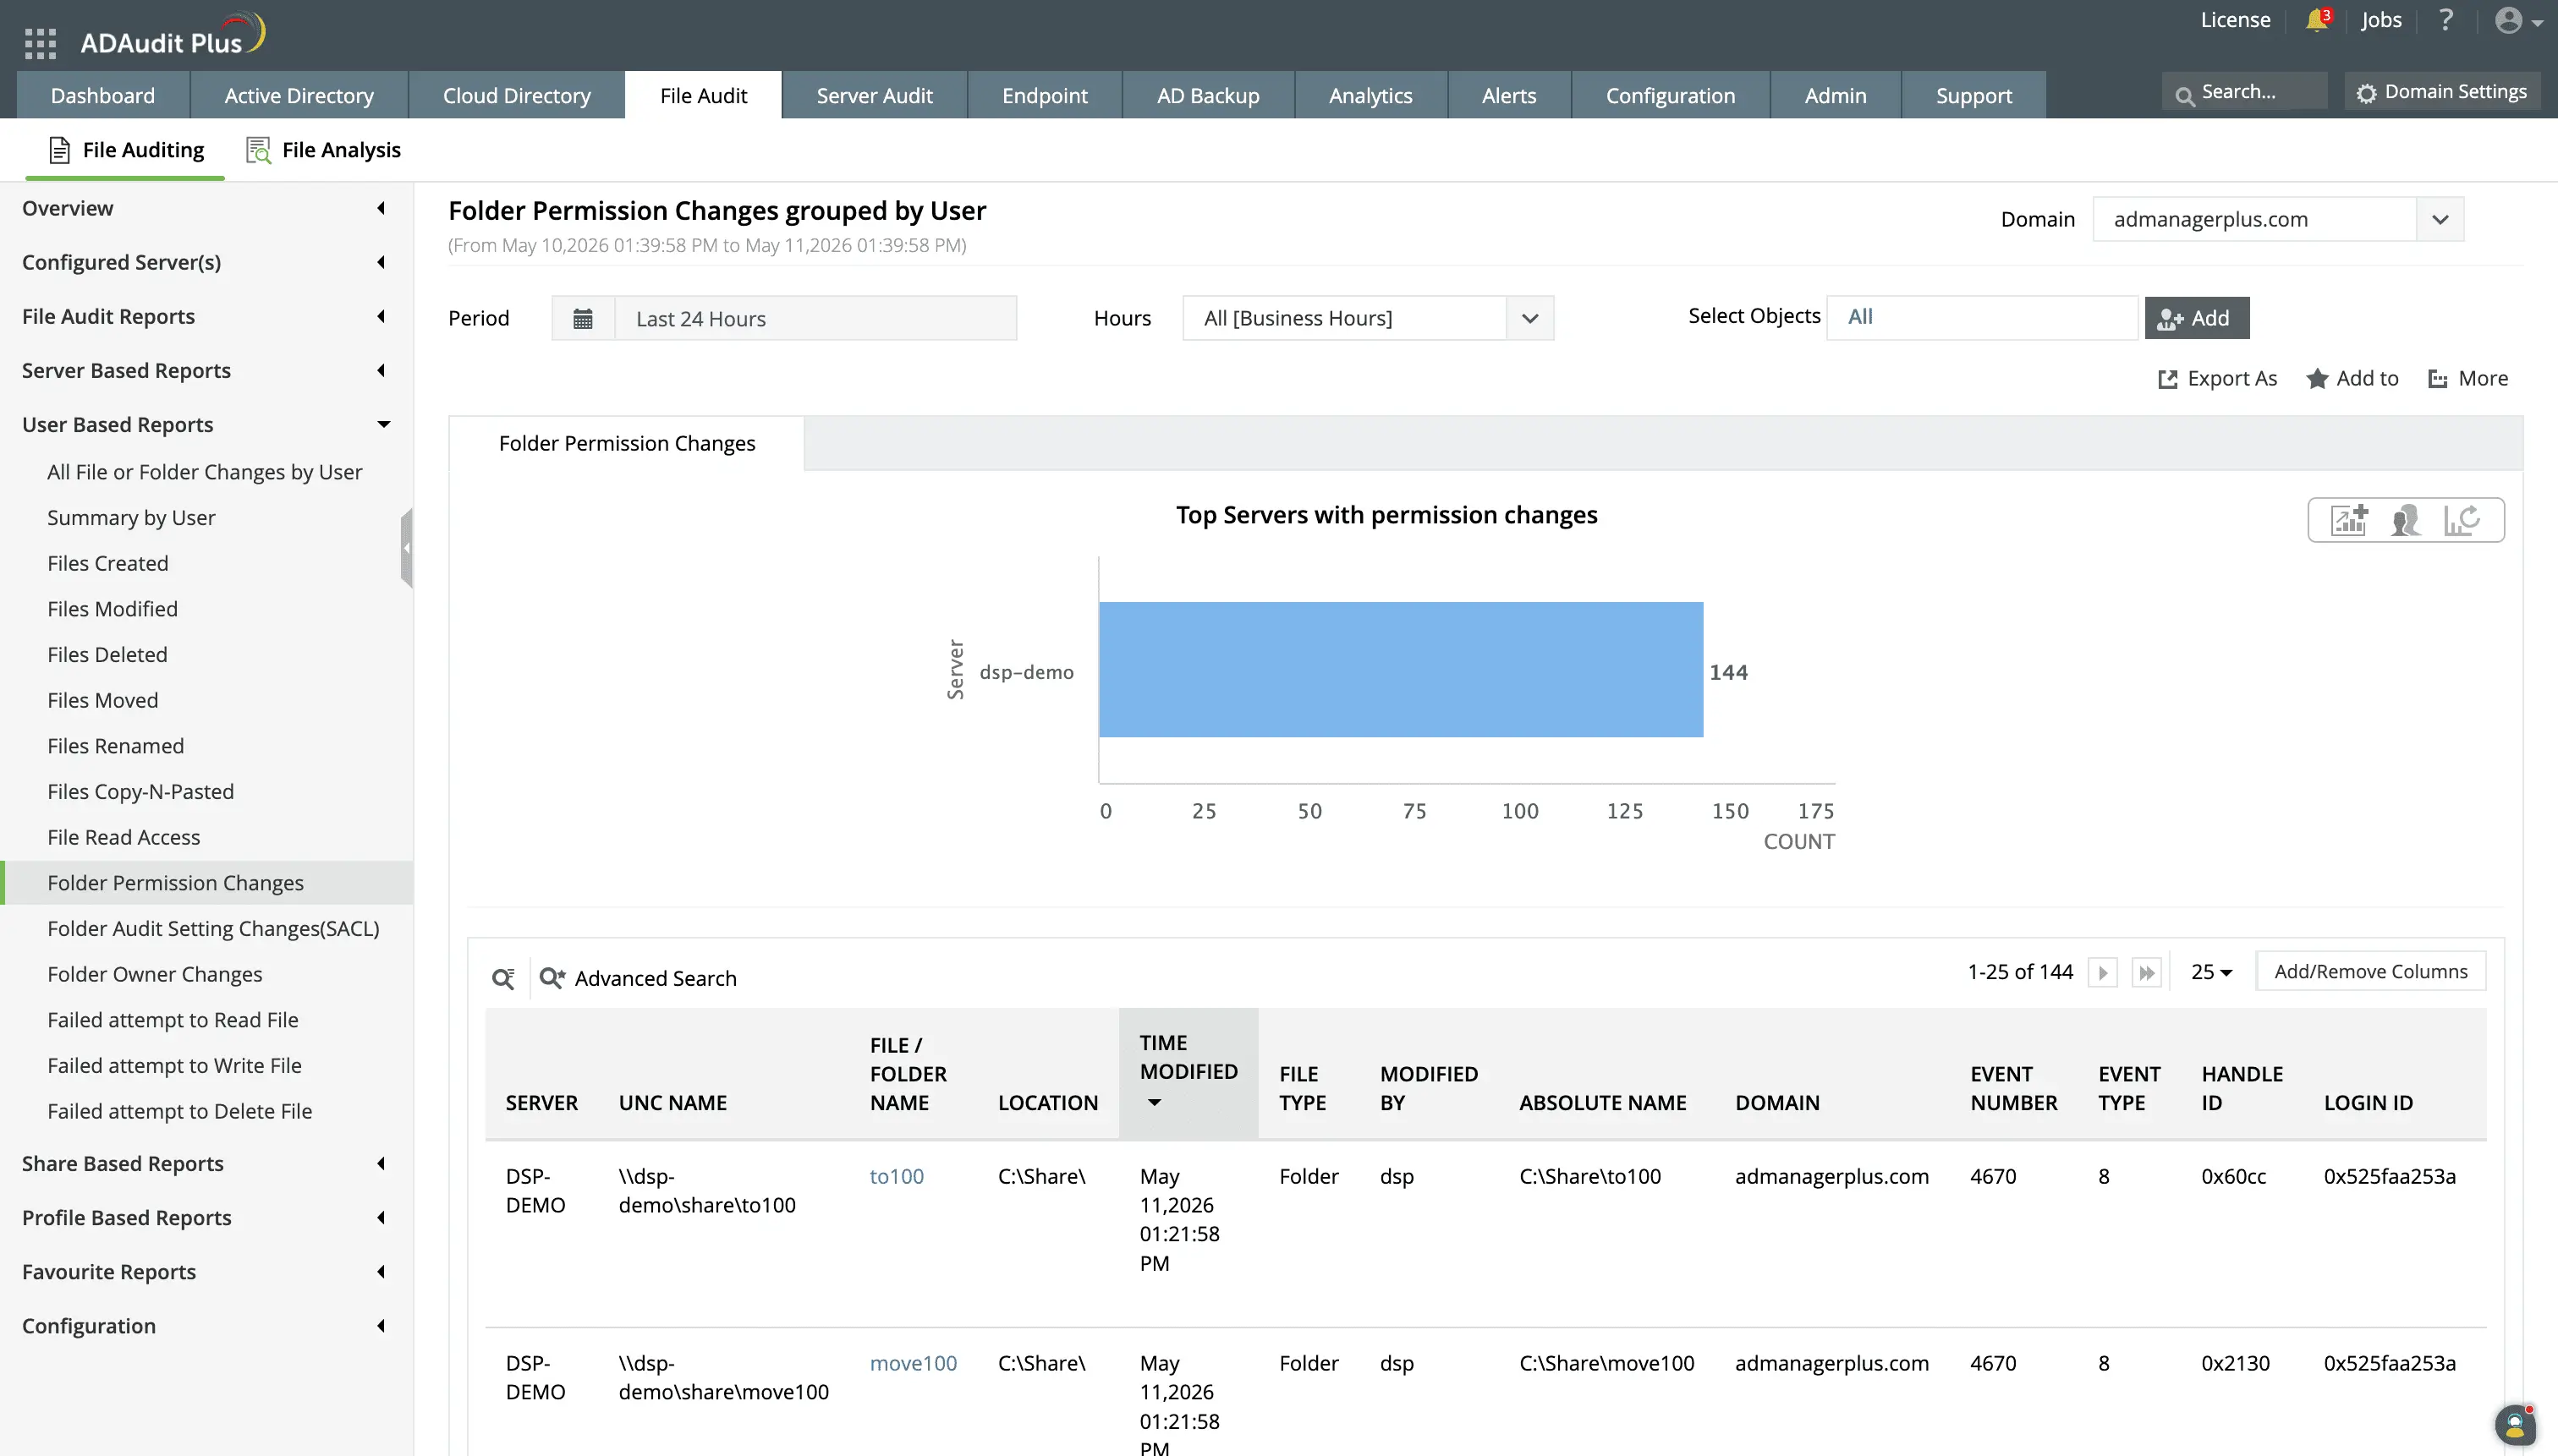Expand Server Based Reports section

(206, 370)
